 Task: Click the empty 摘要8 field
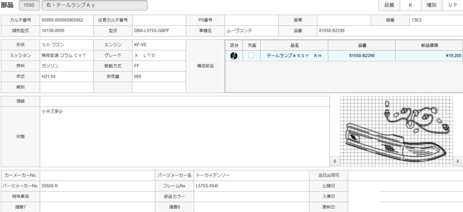252,207
